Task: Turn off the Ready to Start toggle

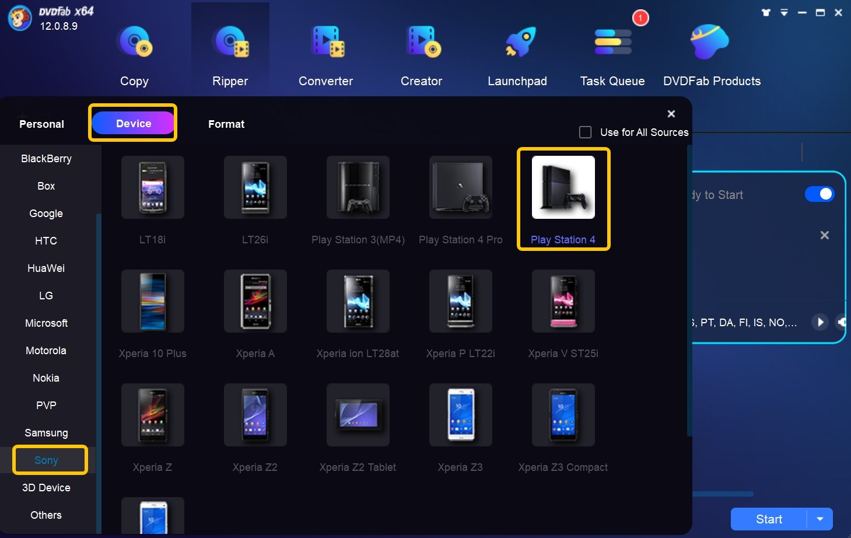Action: (x=820, y=194)
